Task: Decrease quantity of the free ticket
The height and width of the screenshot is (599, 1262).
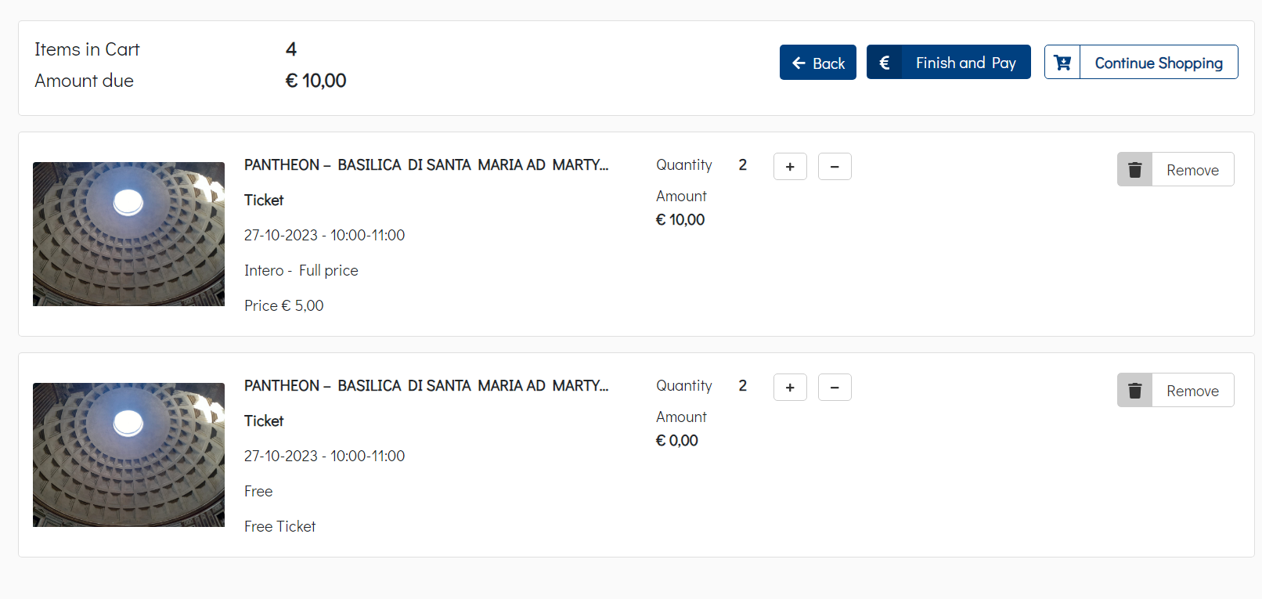Action: click(835, 388)
